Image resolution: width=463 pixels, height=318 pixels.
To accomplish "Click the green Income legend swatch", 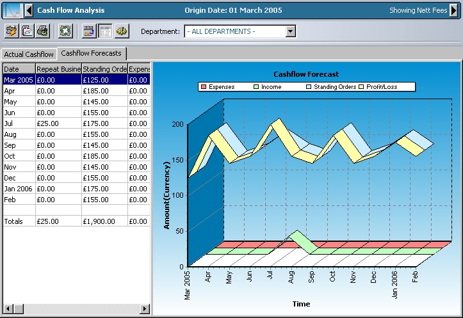I will (257, 86).
